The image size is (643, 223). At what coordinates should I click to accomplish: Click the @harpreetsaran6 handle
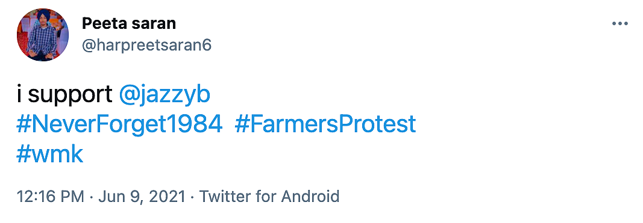pyautogui.click(x=147, y=46)
